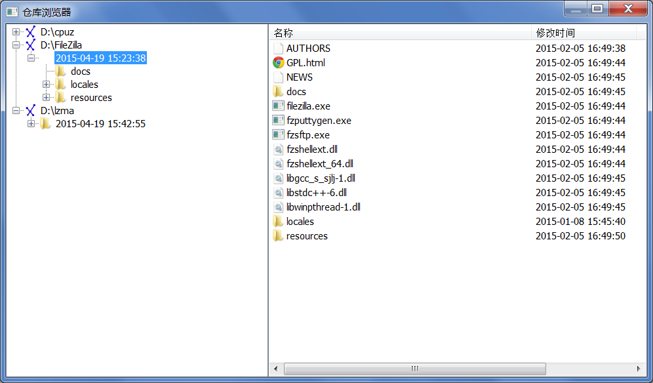Click the D:\lzma repository icon
Image resolution: width=653 pixels, height=383 pixels.
coord(30,110)
